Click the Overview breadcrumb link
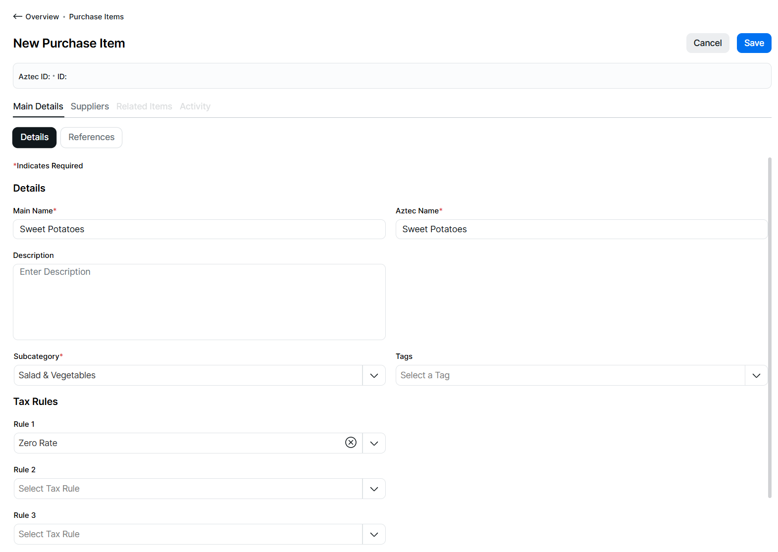 [x=42, y=17]
